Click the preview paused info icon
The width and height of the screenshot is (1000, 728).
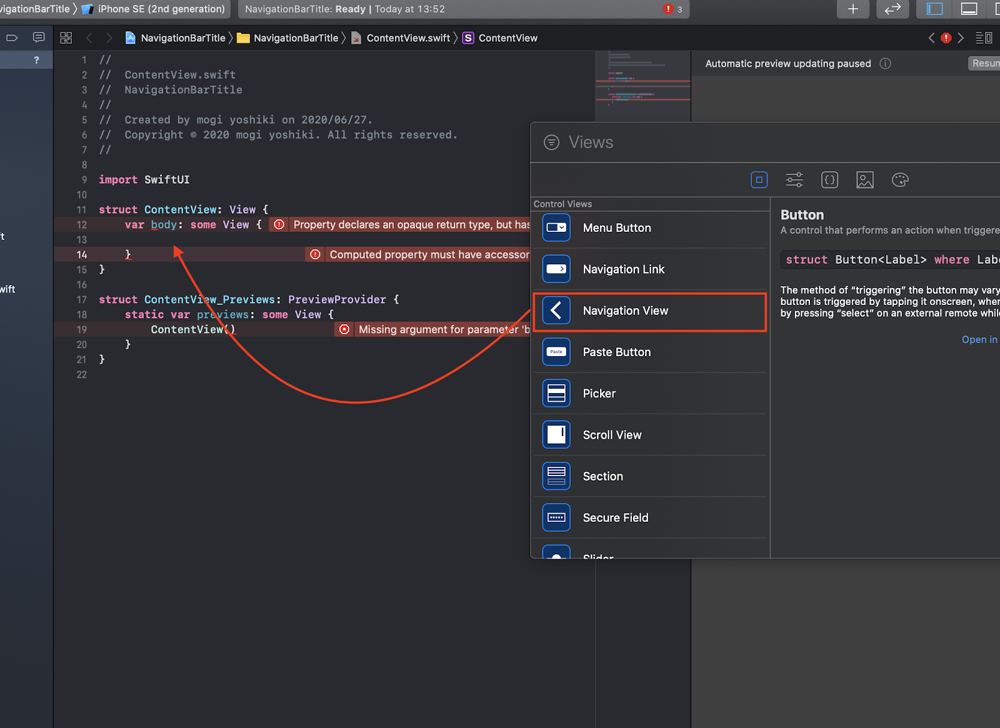click(x=885, y=64)
